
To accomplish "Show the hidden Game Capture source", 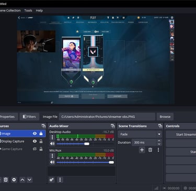I will (x=34, y=149).
